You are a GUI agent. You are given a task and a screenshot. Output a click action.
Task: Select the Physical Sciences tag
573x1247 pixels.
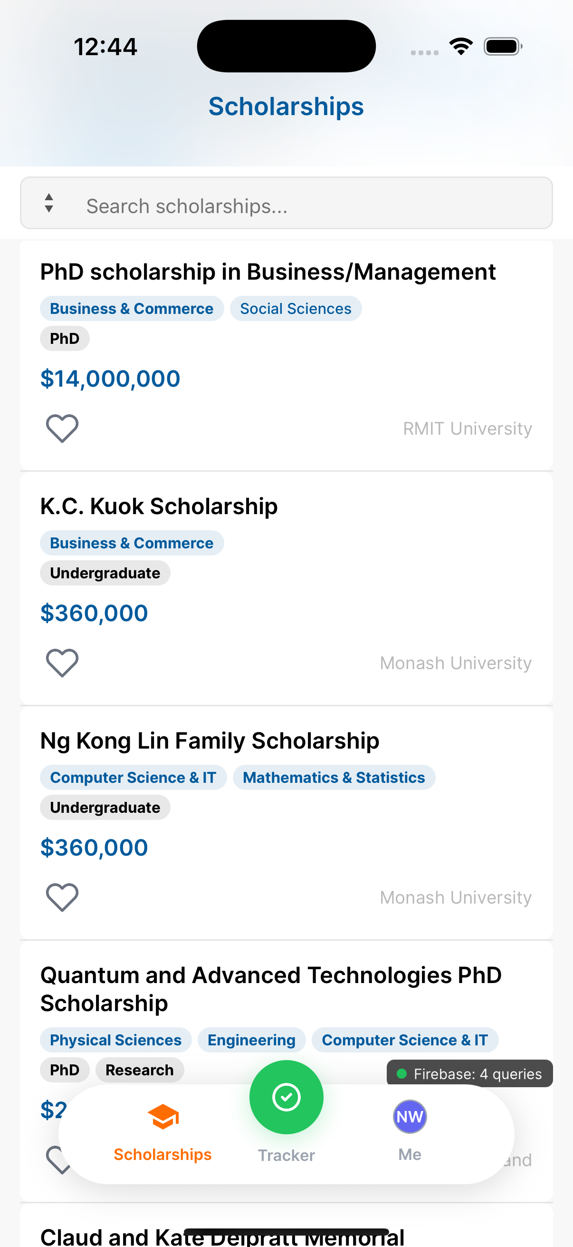click(x=115, y=1040)
